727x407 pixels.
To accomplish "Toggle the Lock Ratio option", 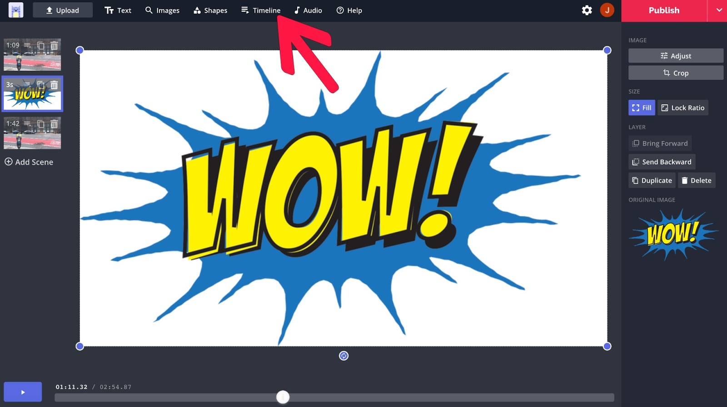I will [683, 108].
